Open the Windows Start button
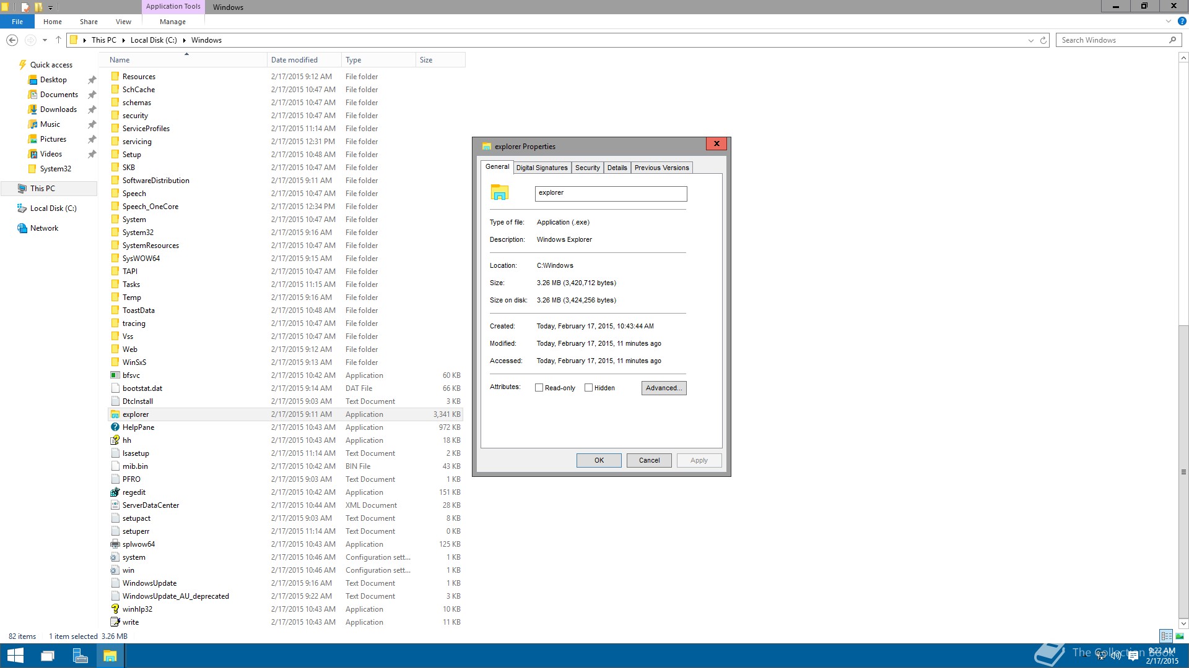Screen dimensions: 1189x668 tap(15, 656)
